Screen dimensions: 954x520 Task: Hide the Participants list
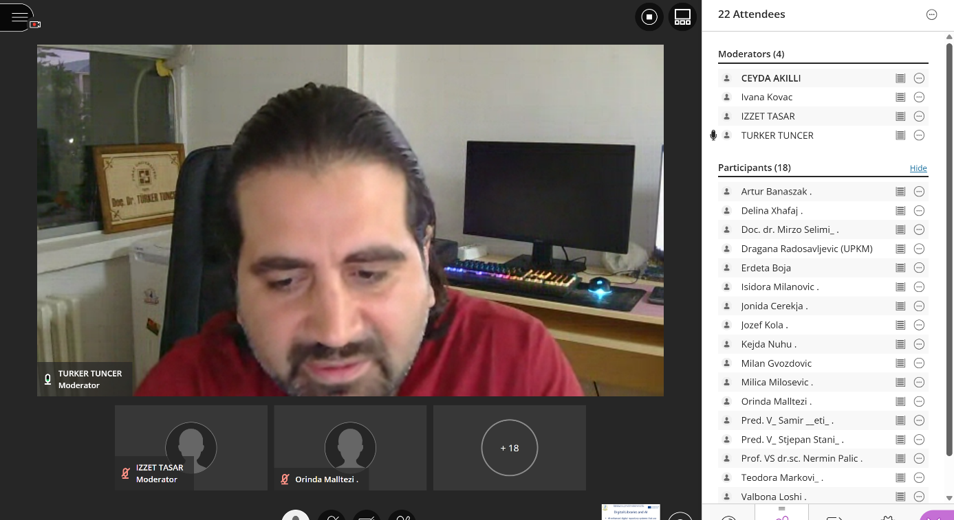[x=918, y=168]
